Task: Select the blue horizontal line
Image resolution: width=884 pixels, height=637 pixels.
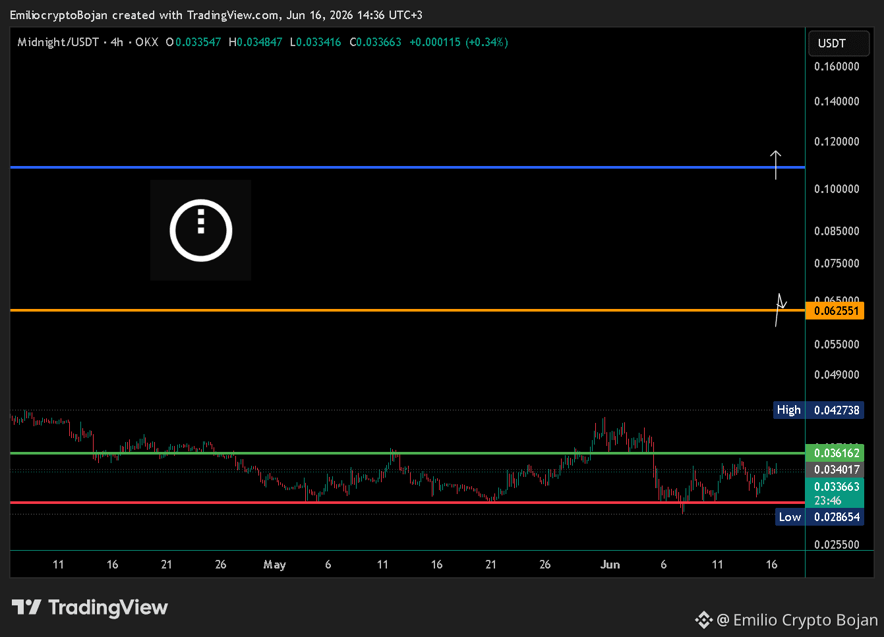Action: (407, 167)
